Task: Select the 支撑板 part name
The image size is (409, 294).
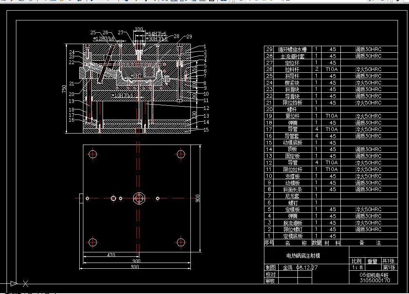Action: [292, 176]
